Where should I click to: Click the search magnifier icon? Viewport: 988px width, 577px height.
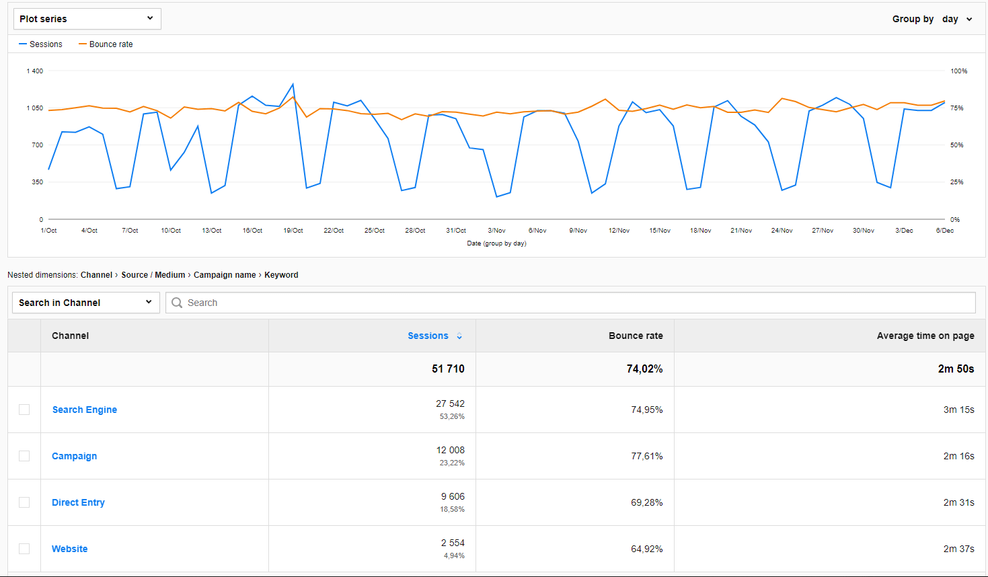pyautogui.click(x=177, y=303)
